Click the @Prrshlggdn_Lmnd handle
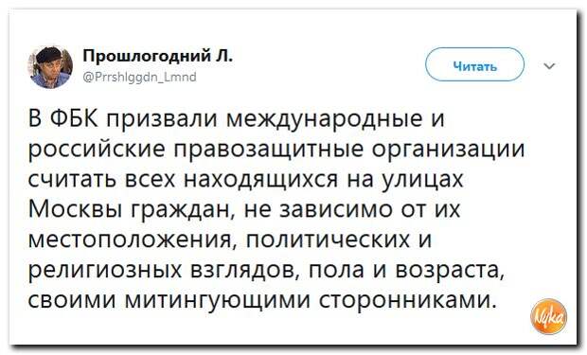This screenshot has height=355, width=587. (x=139, y=77)
